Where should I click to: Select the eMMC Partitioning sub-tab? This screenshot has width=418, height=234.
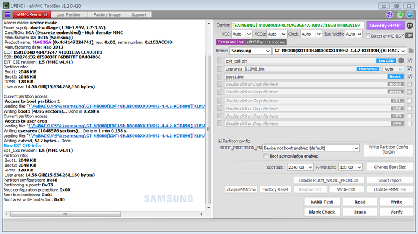(x=266, y=42)
